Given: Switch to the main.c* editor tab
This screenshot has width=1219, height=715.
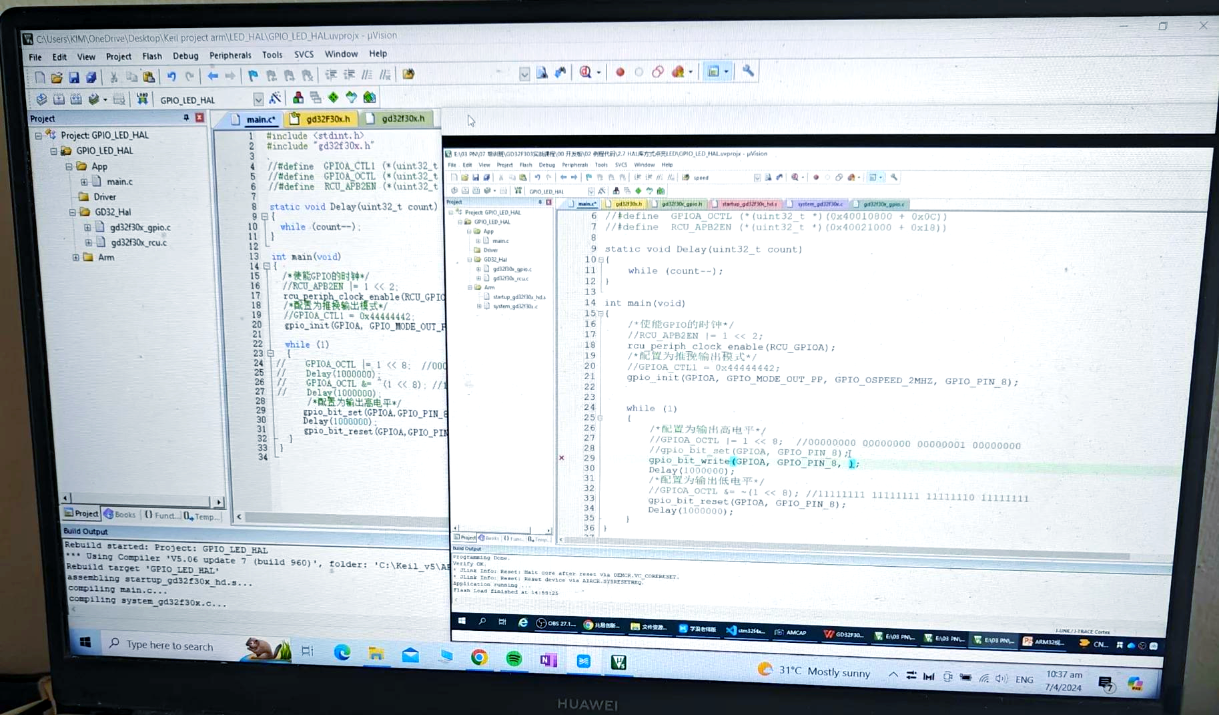Looking at the screenshot, I should coord(253,120).
